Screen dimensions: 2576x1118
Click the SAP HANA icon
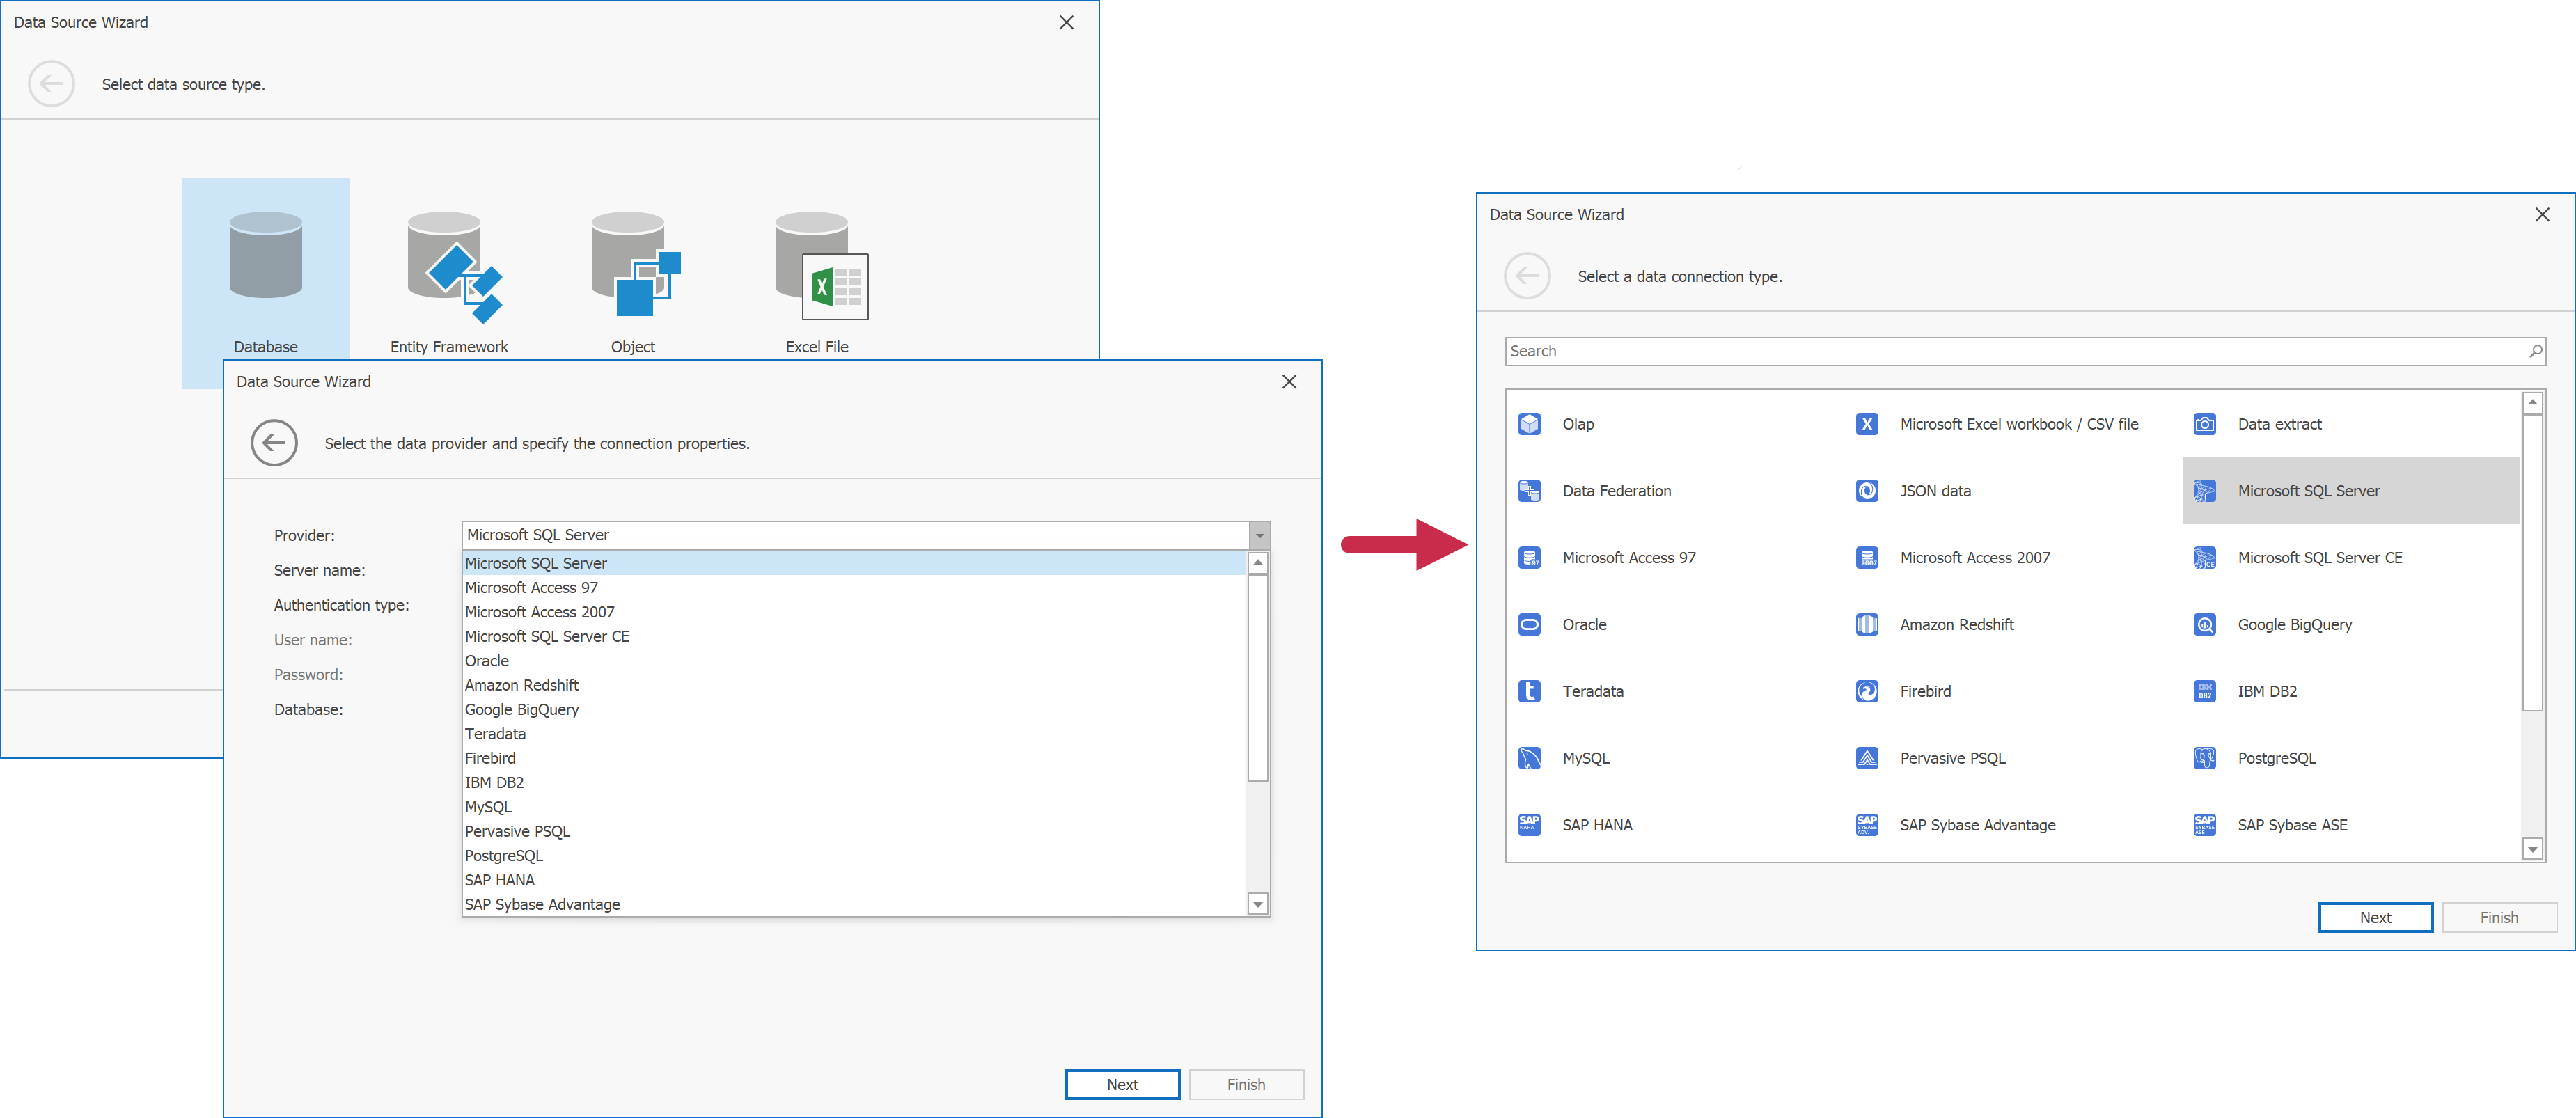point(1529,825)
